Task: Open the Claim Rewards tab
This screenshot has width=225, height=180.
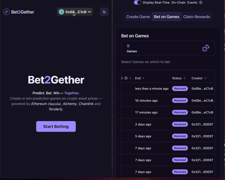Action: pos(197,17)
